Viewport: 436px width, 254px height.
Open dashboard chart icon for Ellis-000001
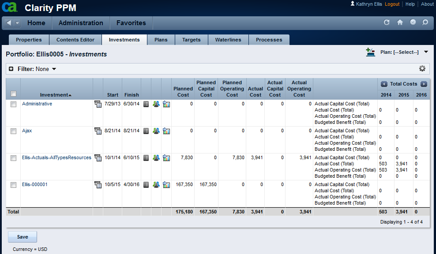point(166,185)
